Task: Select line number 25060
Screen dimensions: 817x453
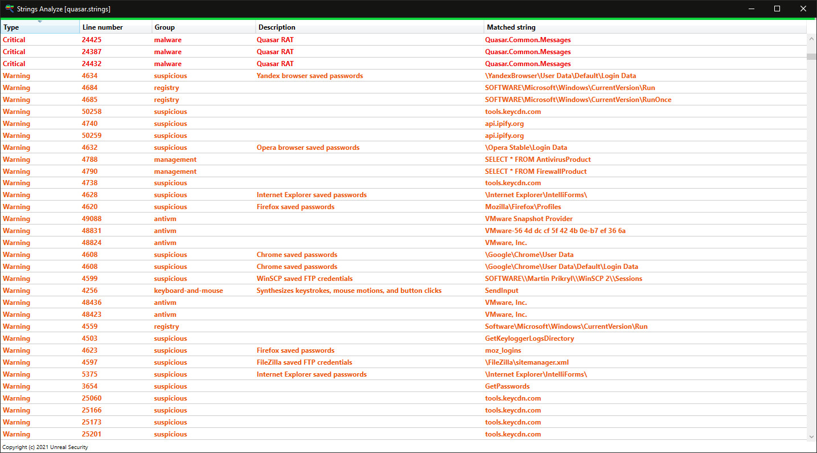Action: [x=92, y=398]
